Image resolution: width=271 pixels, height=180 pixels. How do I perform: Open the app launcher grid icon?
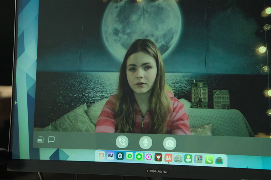(198, 159)
